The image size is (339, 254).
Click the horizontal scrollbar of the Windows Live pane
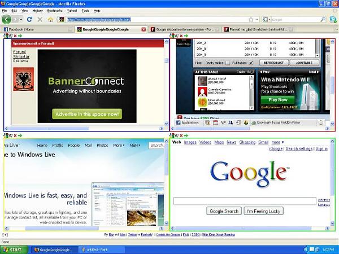(84, 228)
